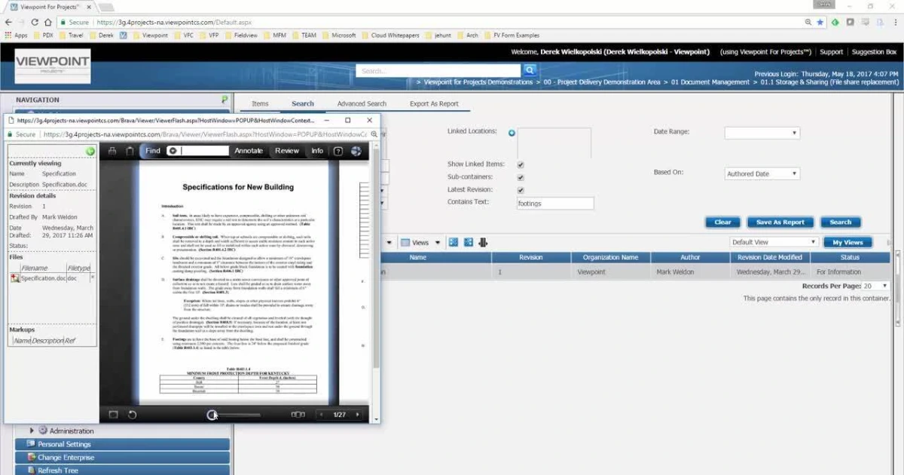The width and height of the screenshot is (904, 475).
Task: Expand the Administration tree node
Action: [32, 431]
